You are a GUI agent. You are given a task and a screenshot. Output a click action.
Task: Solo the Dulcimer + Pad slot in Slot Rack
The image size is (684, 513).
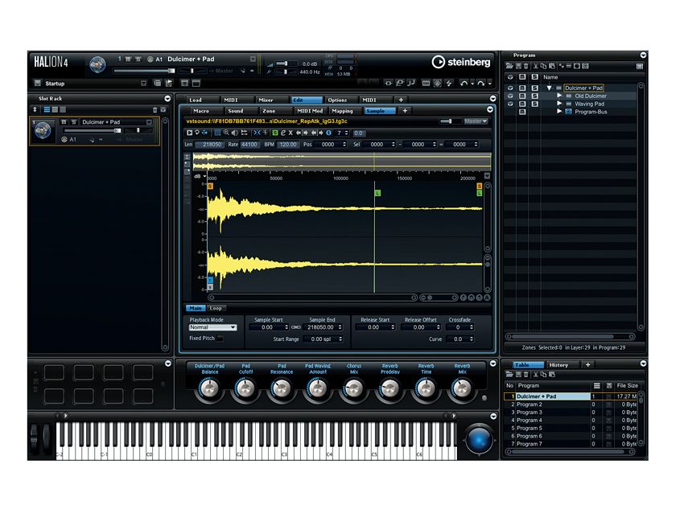[x=74, y=122]
